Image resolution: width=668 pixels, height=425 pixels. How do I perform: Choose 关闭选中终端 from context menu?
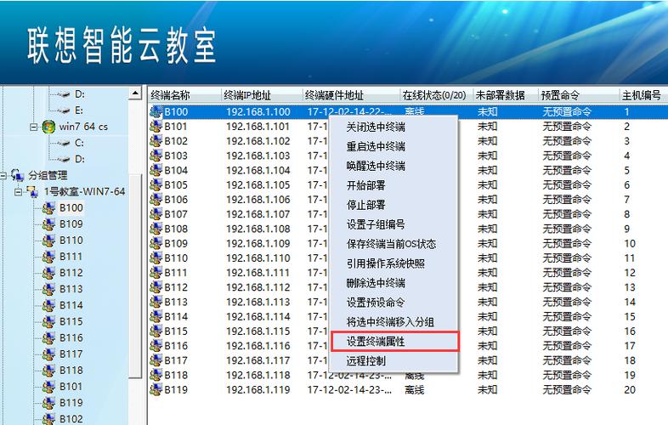tap(394, 127)
